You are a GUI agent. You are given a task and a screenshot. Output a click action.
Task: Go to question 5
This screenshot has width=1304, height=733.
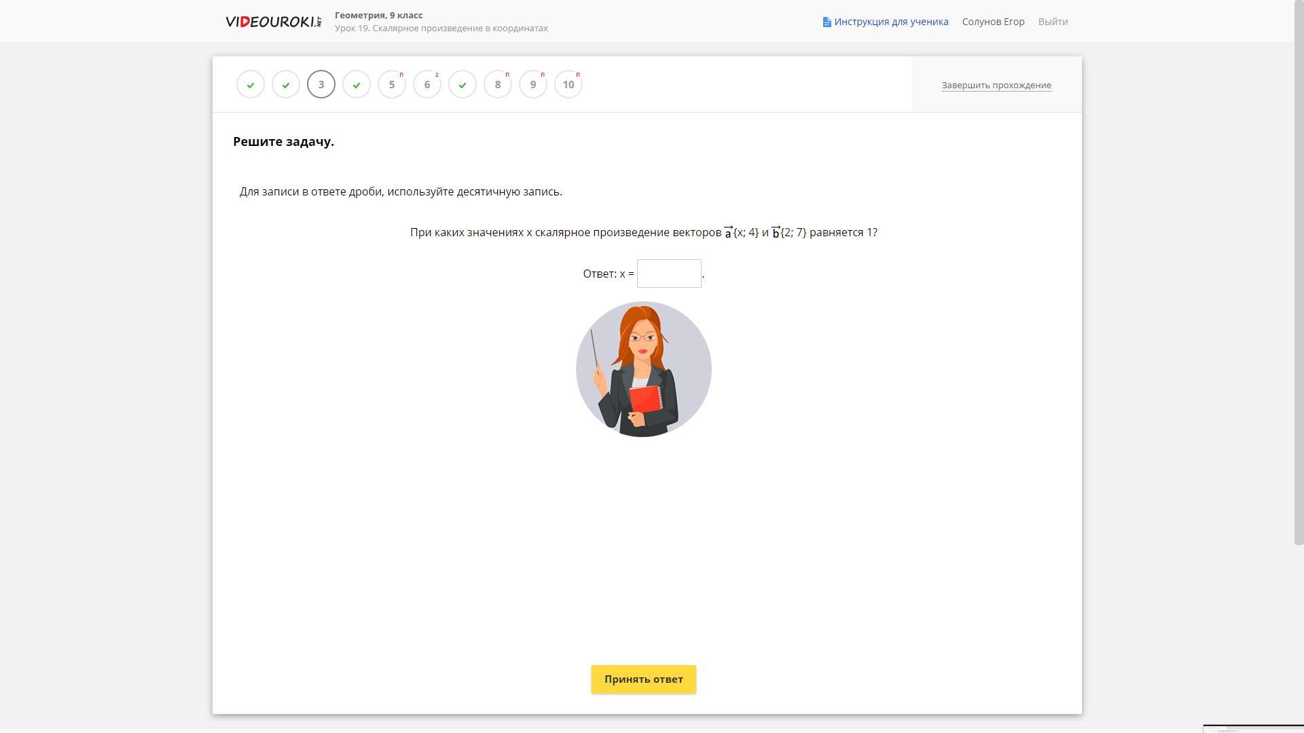point(392,85)
